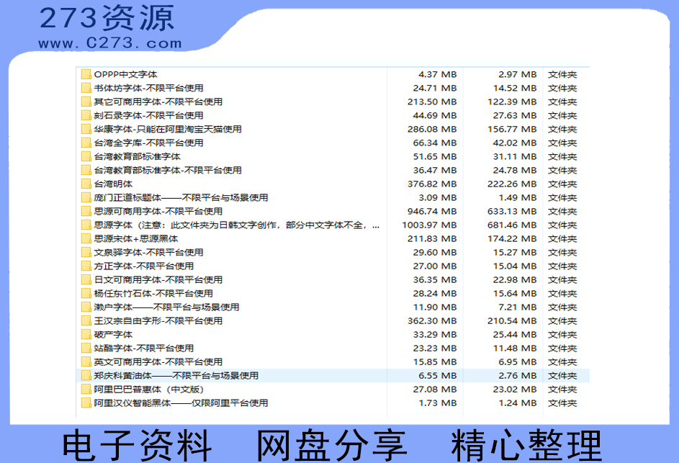This screenshot has height=463, width=679.
Task: Click the size value 66.34 MB
Action: pyautogui.click(x=435, y=143)
